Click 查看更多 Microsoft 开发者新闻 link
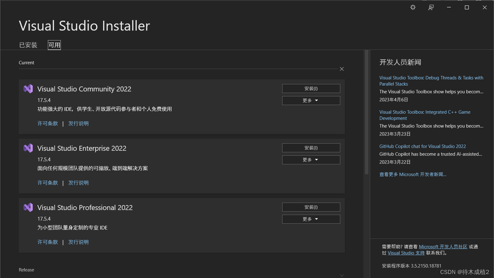The width and height of the screenshot is (494, 278). [413, 175]
